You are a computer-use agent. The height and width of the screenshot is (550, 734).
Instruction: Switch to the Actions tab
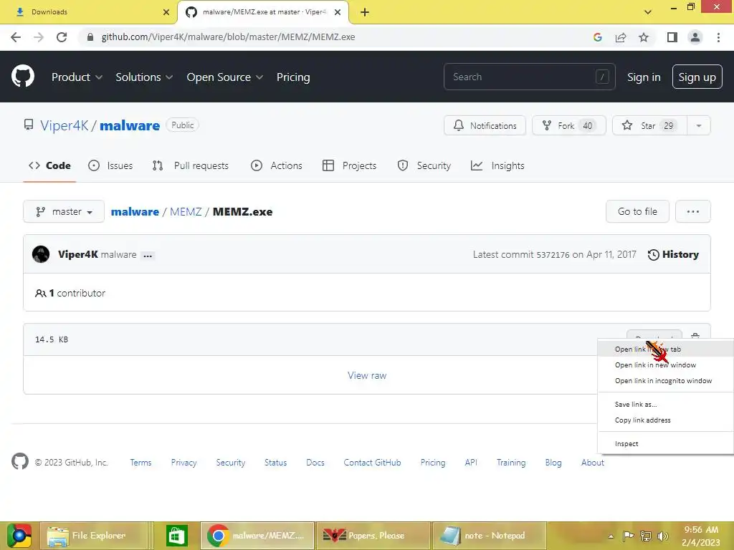tap(276, 165)
